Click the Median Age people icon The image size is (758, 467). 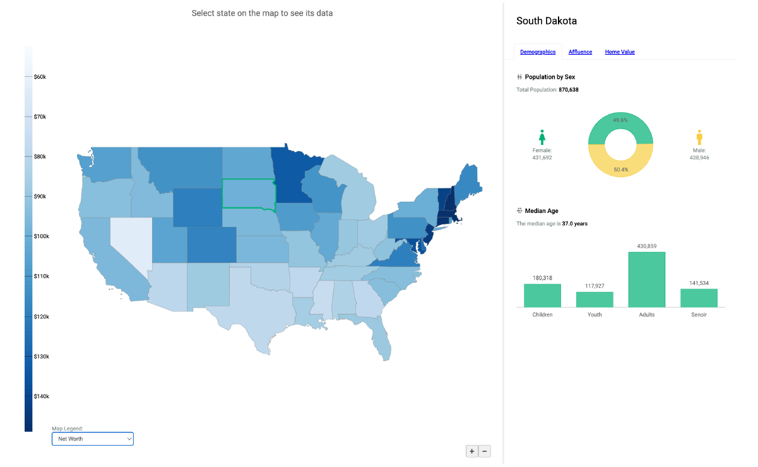point(519,210)
